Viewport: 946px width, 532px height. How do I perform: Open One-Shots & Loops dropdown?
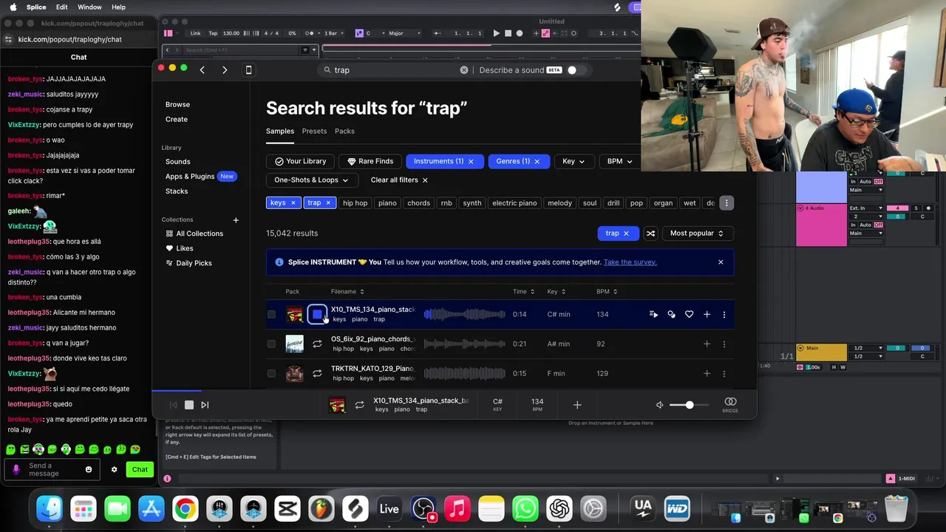(x=311, y=180)
